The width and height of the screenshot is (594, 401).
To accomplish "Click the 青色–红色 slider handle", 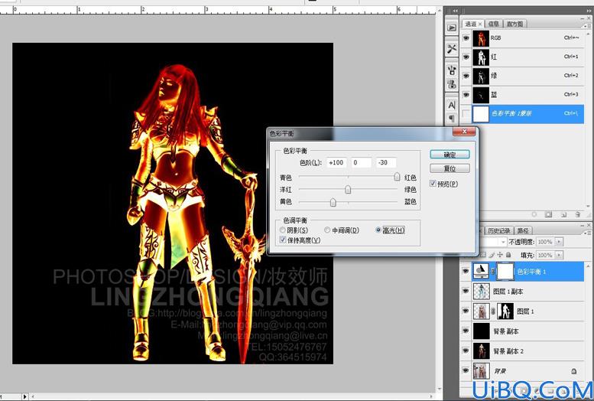I will pyautogui.click(x=397, y=177).
